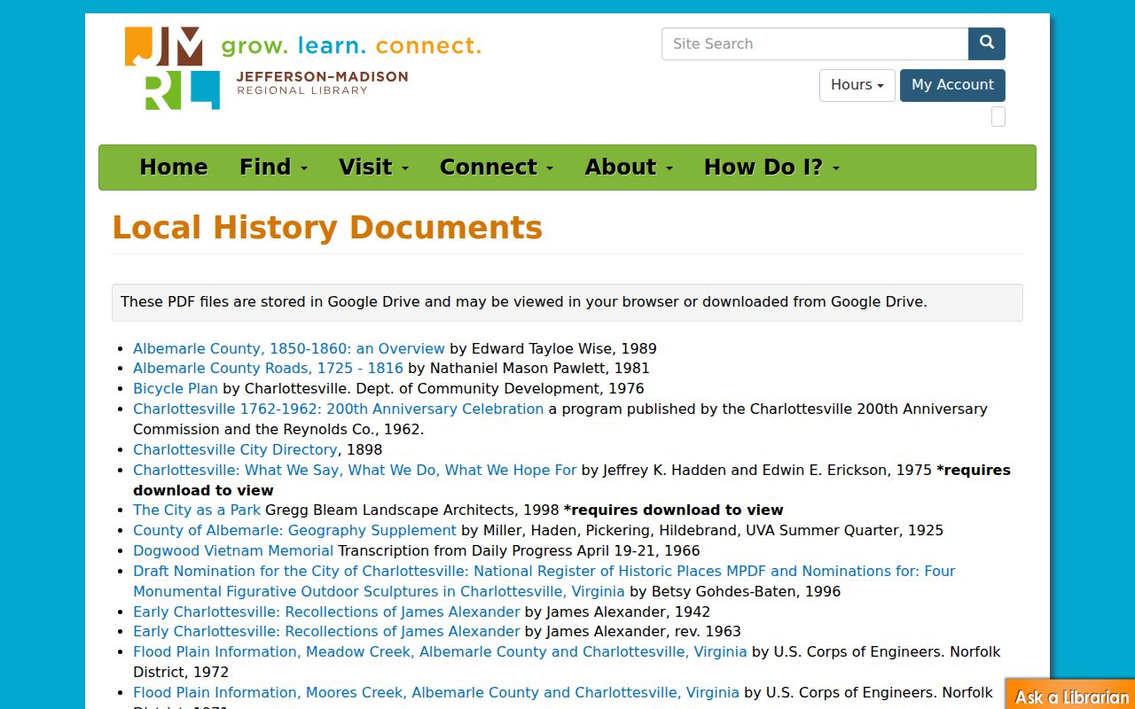Open Early Charlottesville Recollections, rev. 1963

[326, 631]
